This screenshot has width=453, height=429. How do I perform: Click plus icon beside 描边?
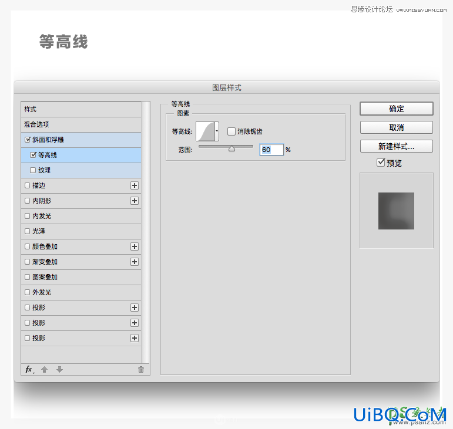coord(135,185)
